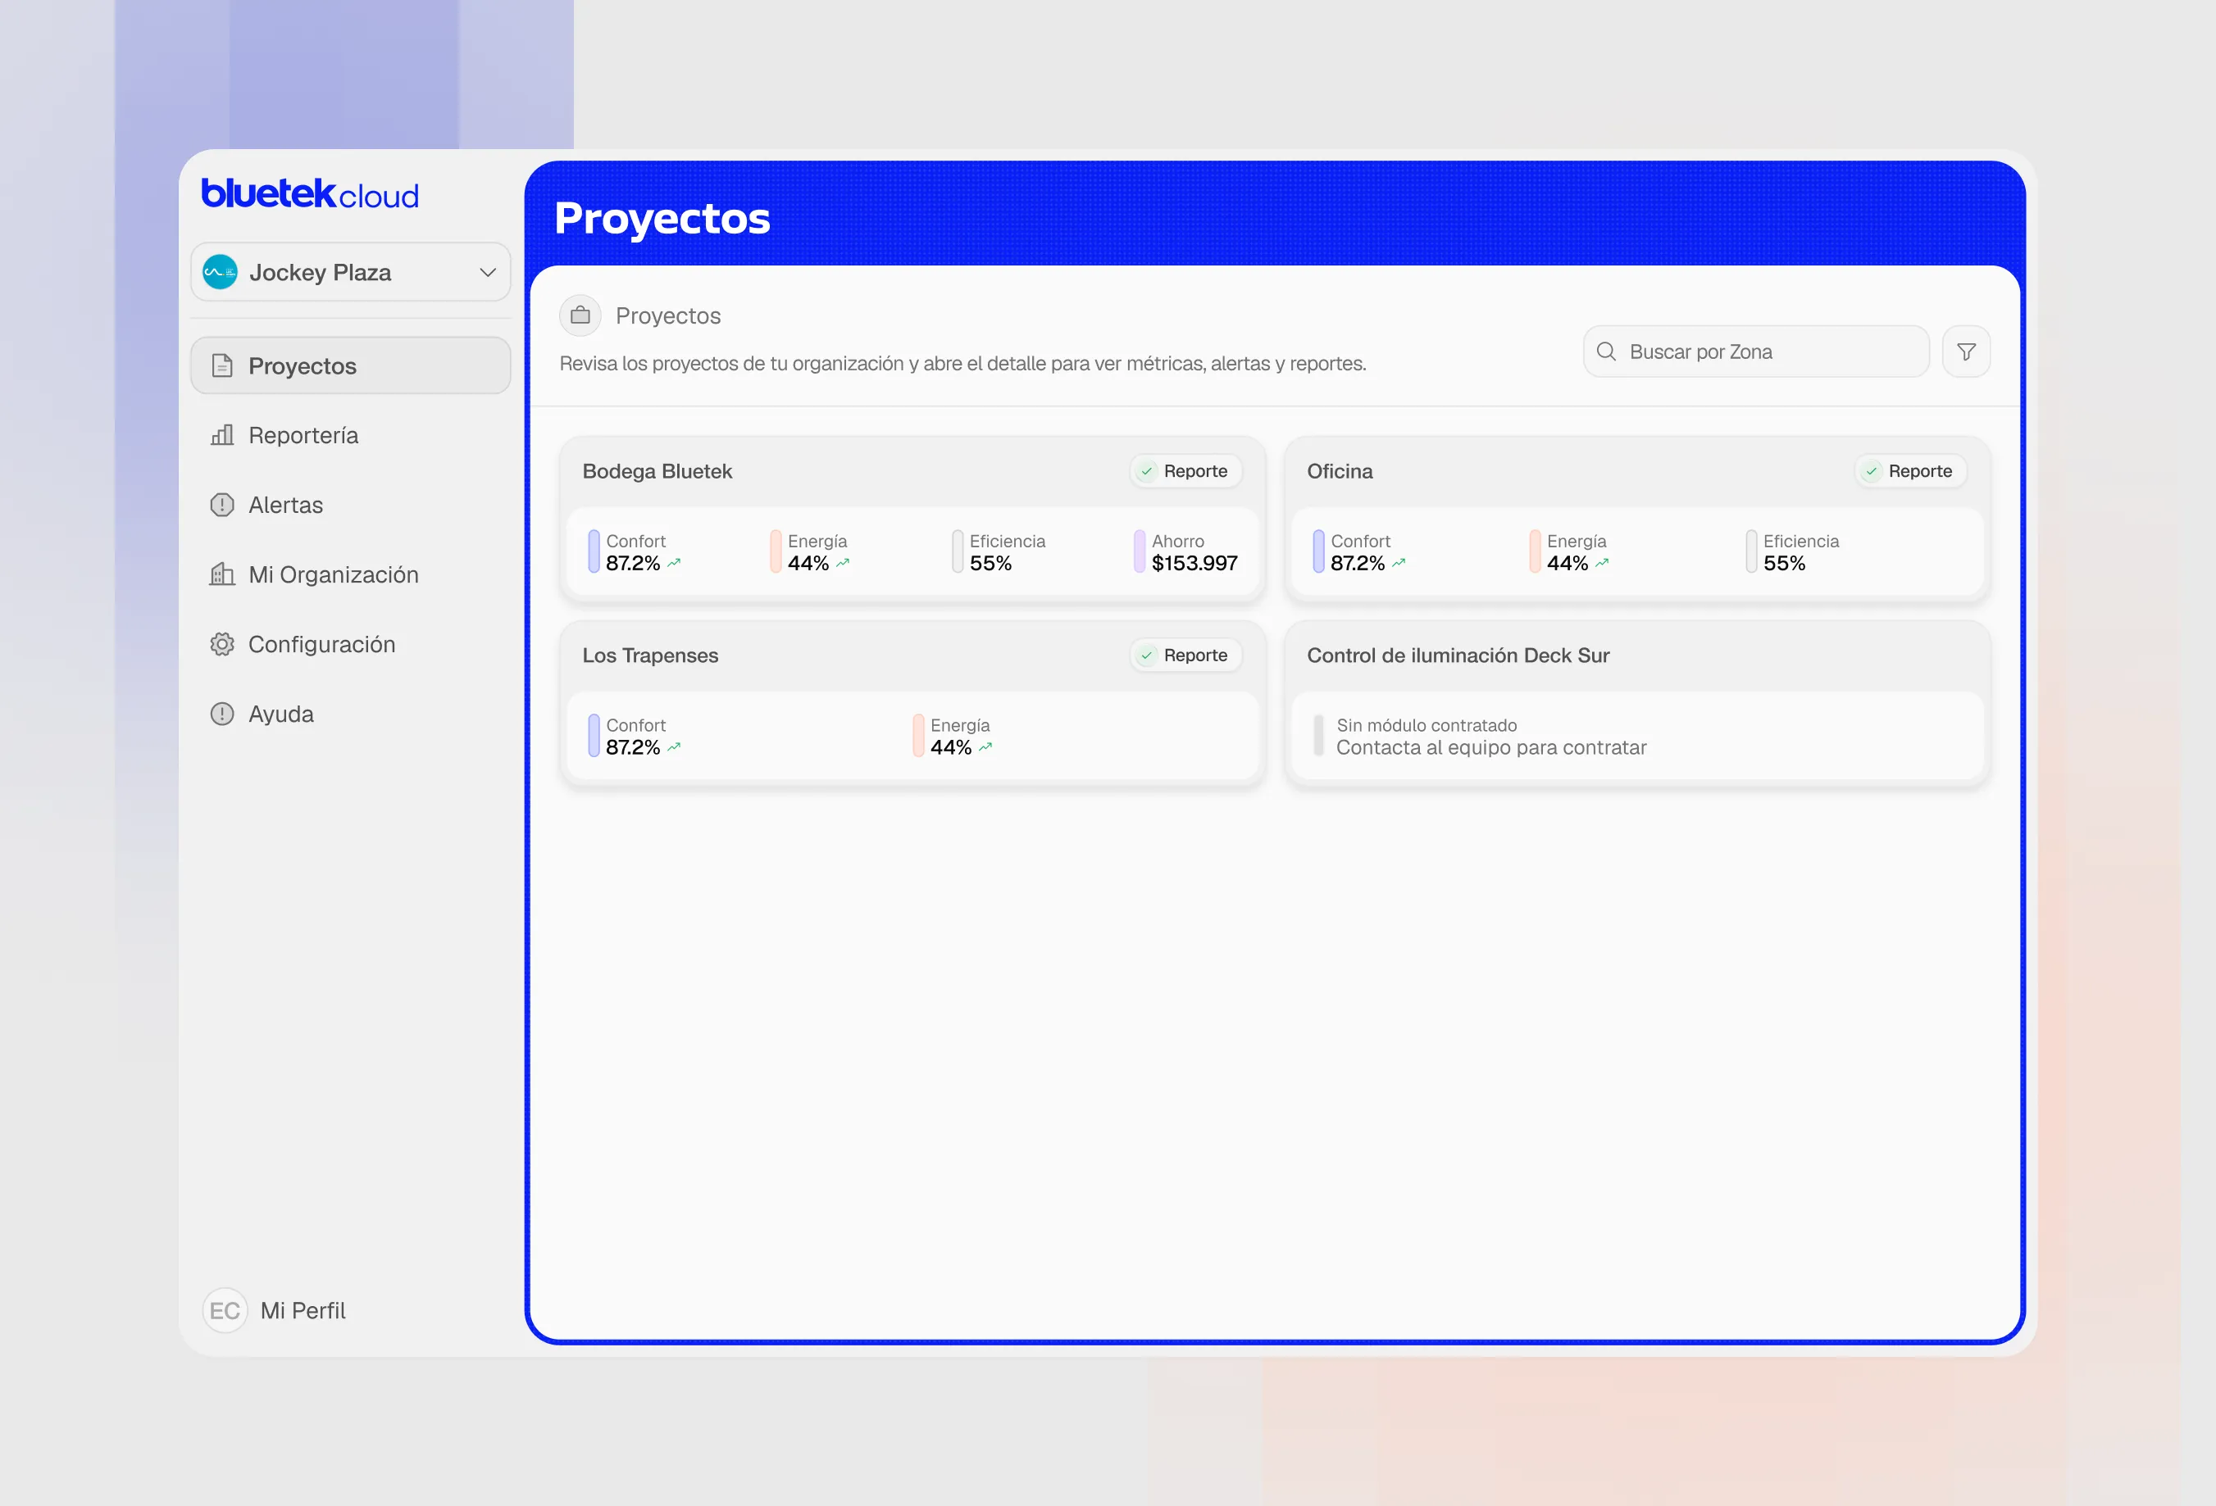The height and width of the screenshot is (1506, 2216).
Task: Click Contacta al equipo para contratar
Action: click(1491, 747)
